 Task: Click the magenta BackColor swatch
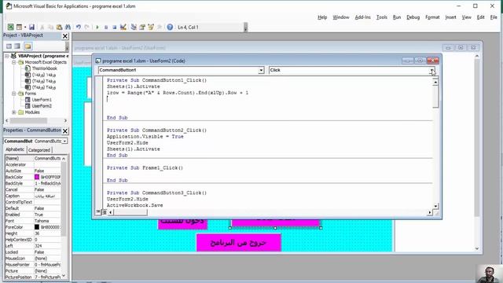click(37, 177)
